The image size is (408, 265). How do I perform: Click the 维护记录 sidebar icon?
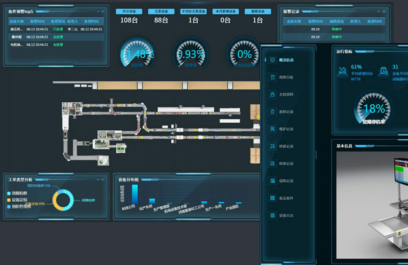pyautogui.click(x=272, y=129)
